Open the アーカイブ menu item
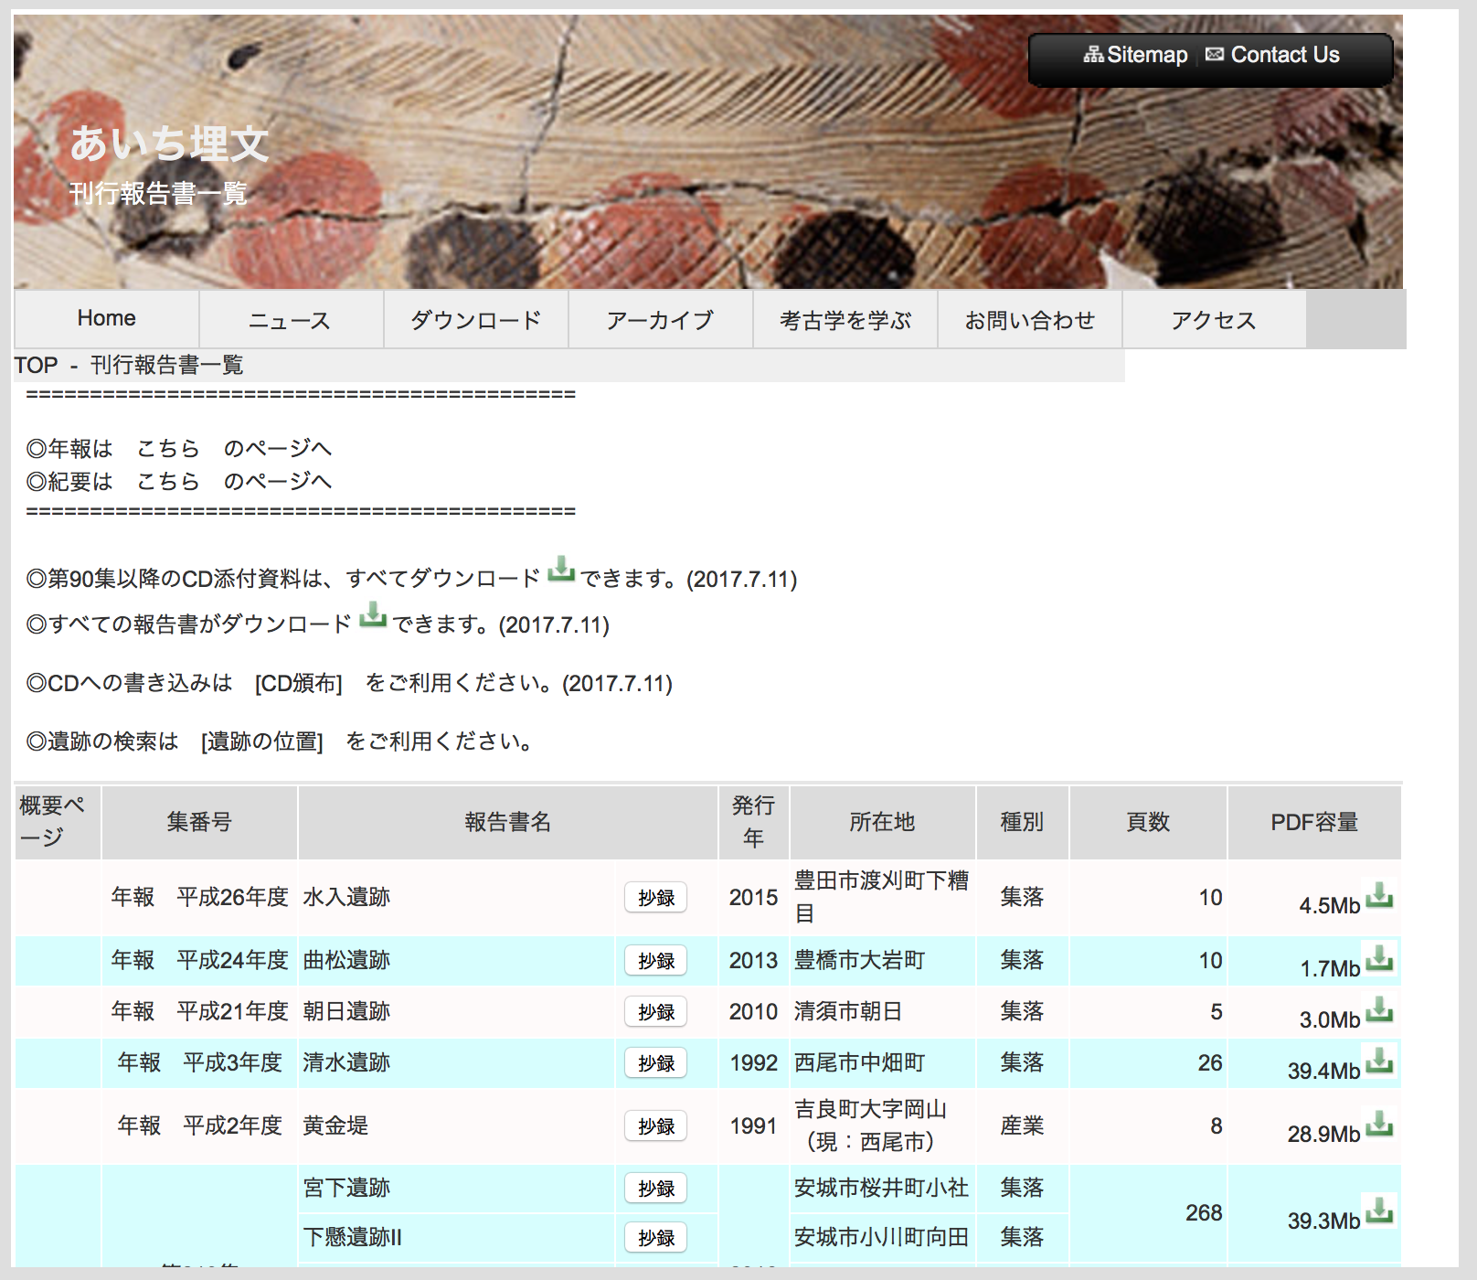 [660, 318]
